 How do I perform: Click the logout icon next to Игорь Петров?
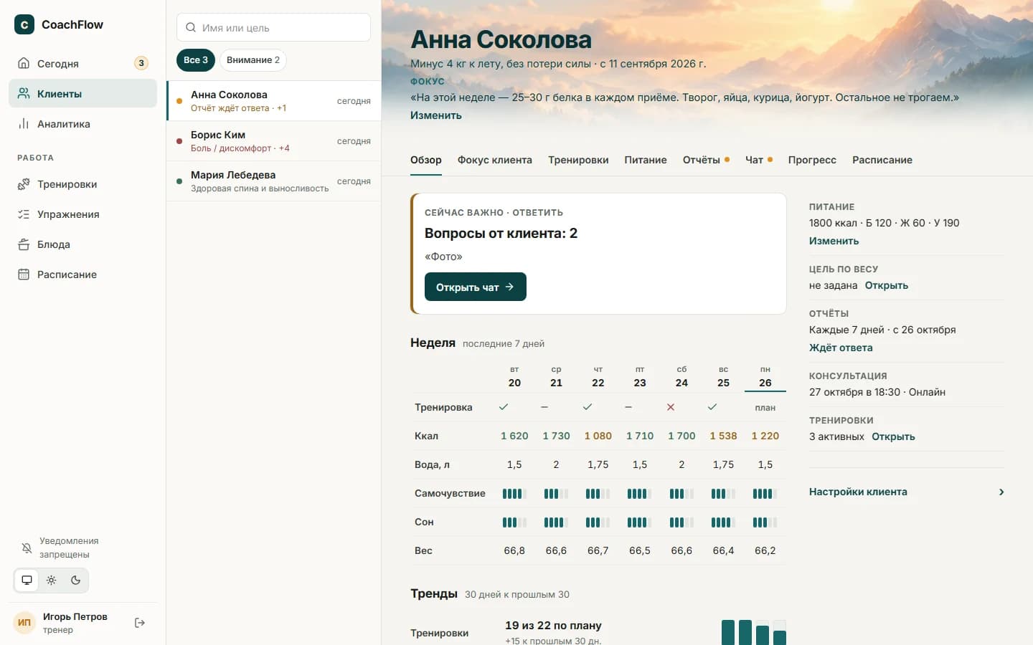point(140,623)
